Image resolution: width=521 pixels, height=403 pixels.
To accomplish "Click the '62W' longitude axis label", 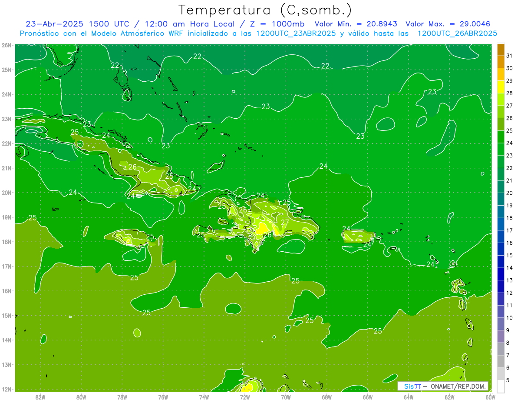I will 449,396.
